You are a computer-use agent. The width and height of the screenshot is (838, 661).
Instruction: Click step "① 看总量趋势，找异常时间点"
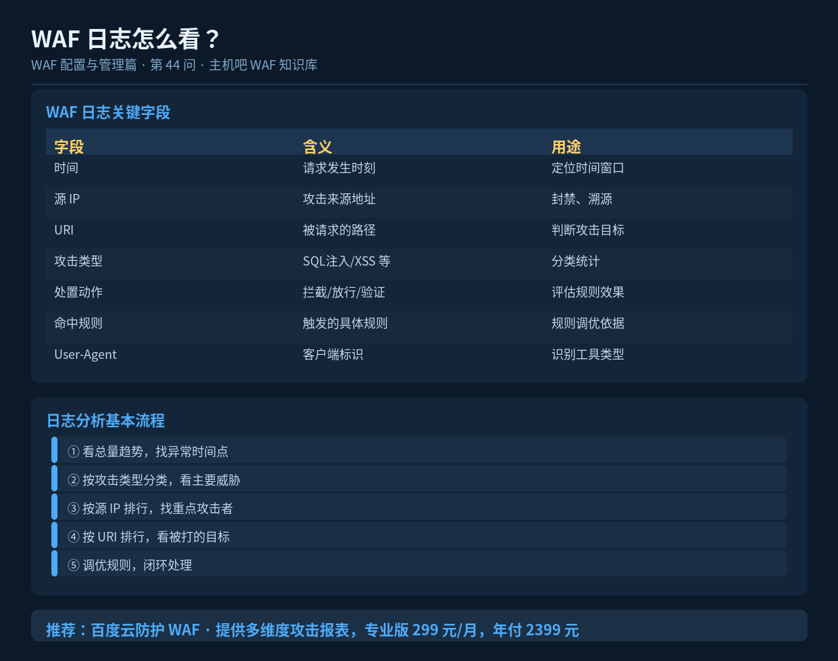pyautogui.click(x=419, y=451)
